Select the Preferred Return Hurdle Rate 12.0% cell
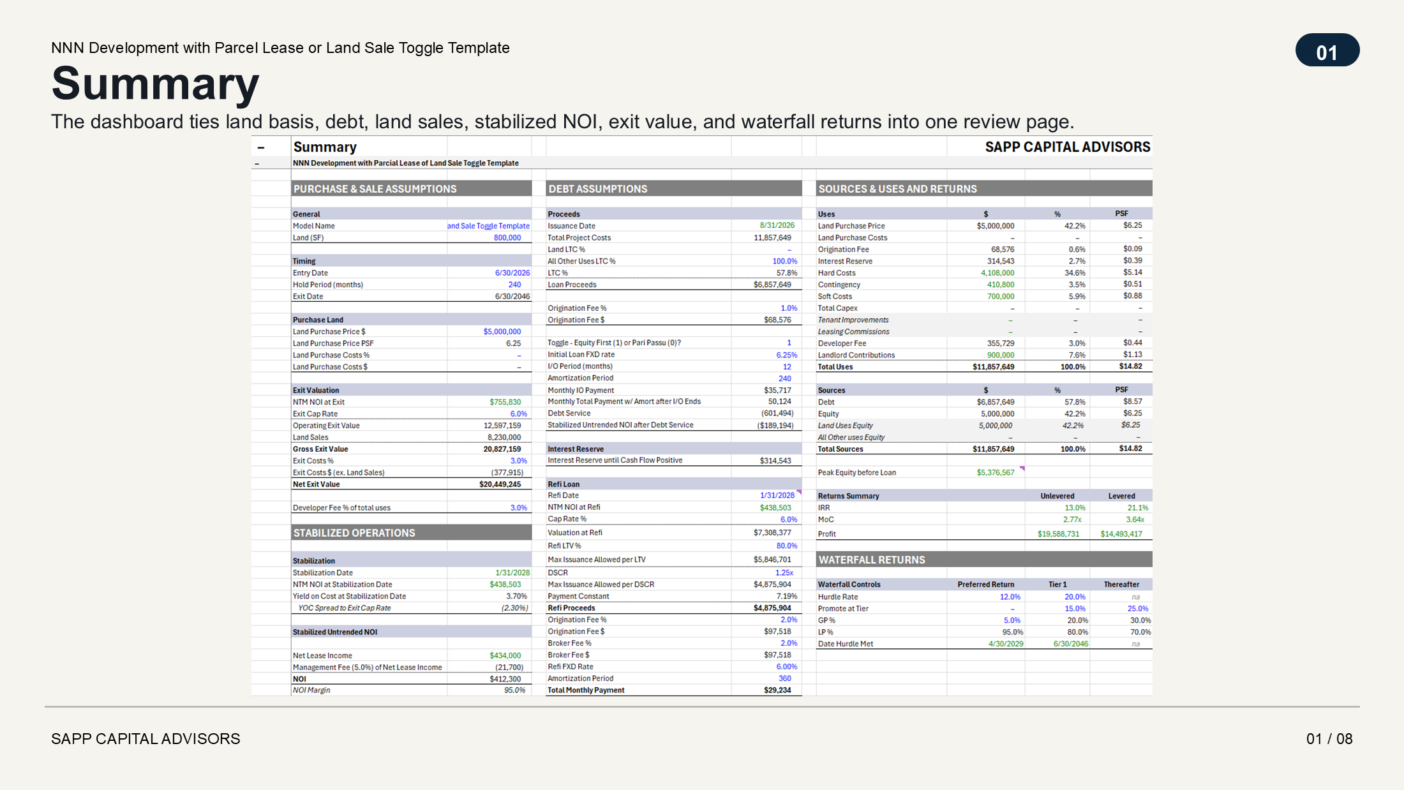The height and width of the screenshot is (790, 1404). (x=986, y=597)
